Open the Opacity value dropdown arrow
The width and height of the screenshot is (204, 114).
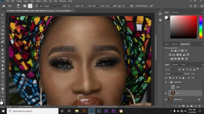coord(197,74)
